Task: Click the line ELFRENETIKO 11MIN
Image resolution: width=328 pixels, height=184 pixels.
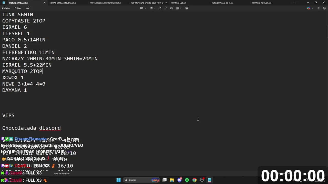Action: [28, 52]
